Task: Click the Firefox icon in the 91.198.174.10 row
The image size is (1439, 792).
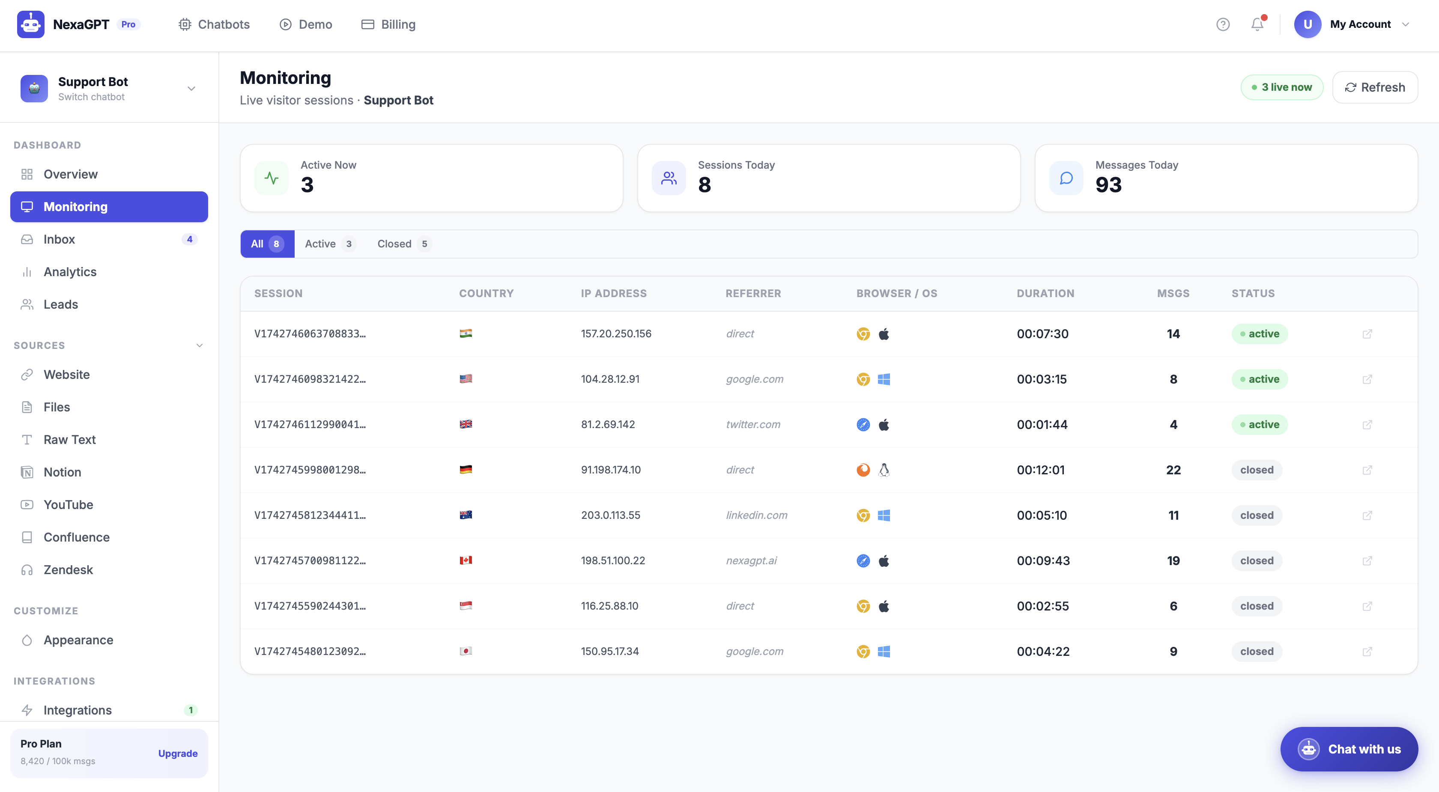Action: (x=863, y=470)
